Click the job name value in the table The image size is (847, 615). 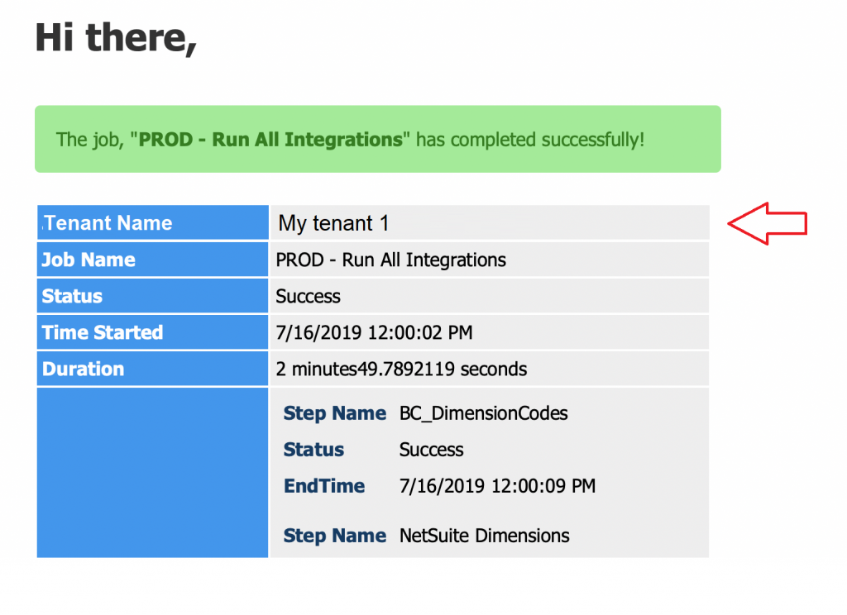point(390,260)
